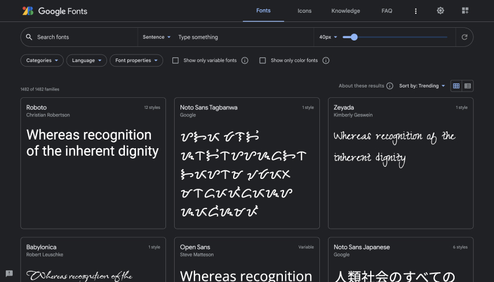The image size is (494, 282).
Task: Switch to list view layout
Action: coord(467,86)
